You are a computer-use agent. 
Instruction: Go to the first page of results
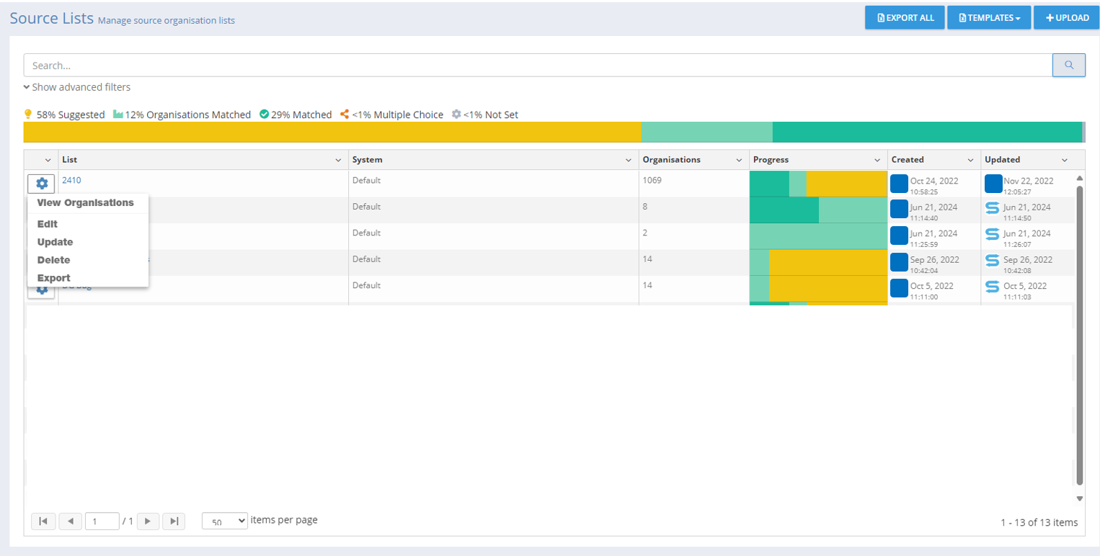pyautogui.click(x=43, y=521)
